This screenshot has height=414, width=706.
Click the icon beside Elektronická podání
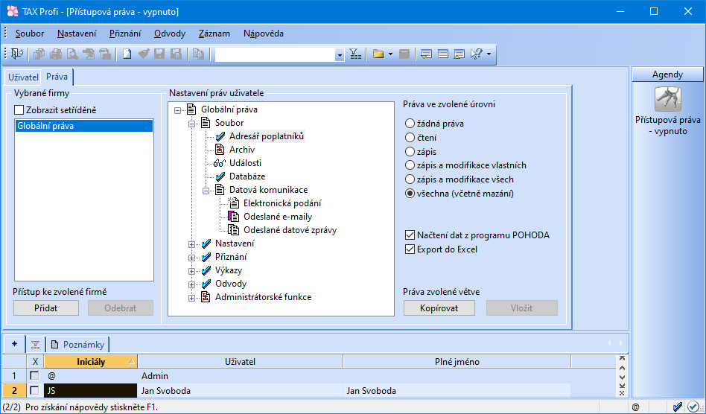pos(234,203)
